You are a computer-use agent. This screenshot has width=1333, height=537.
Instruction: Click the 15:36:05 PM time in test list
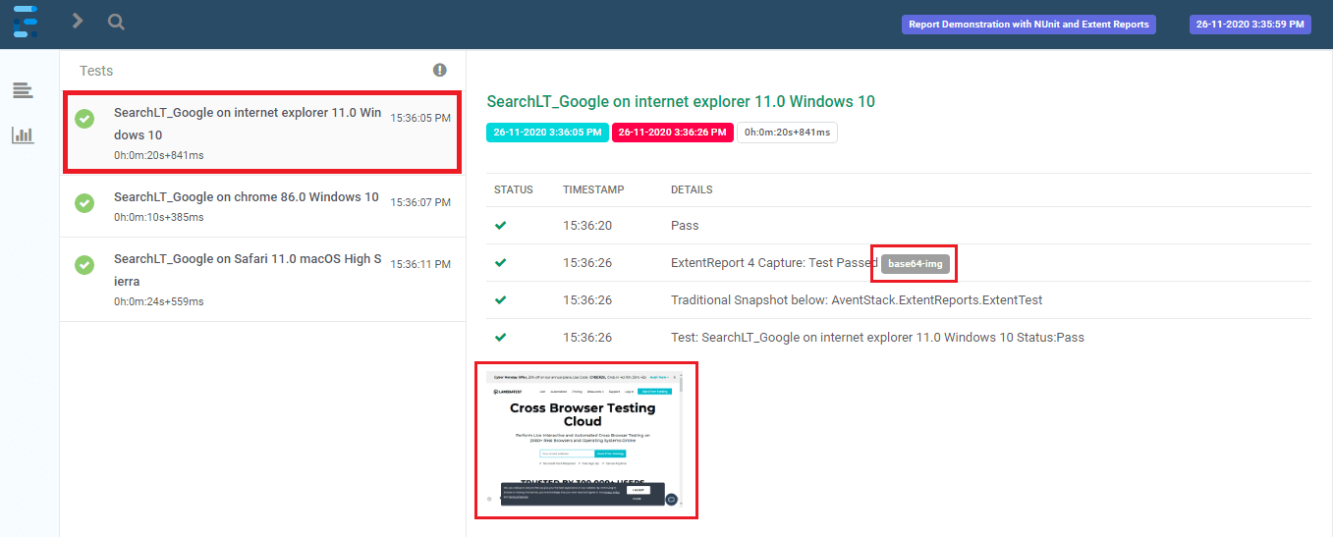click(420, 118)
